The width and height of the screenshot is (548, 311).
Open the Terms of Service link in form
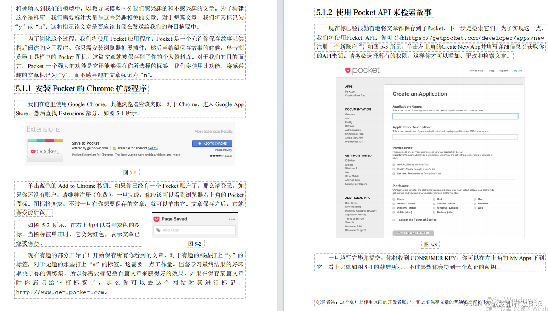click(x=425, y=220)
